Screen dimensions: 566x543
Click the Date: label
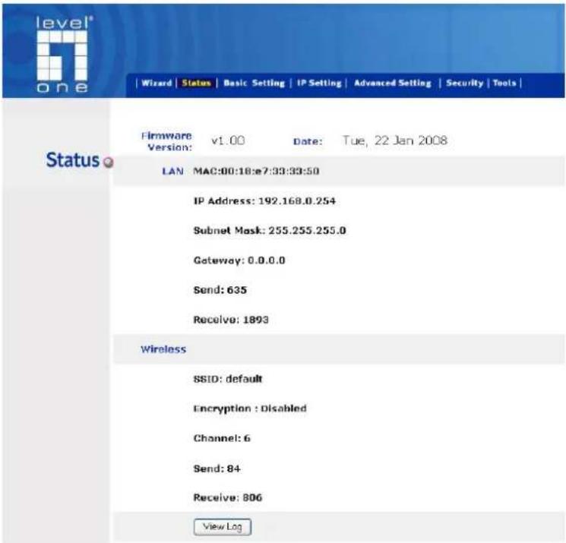click(308, 141)
